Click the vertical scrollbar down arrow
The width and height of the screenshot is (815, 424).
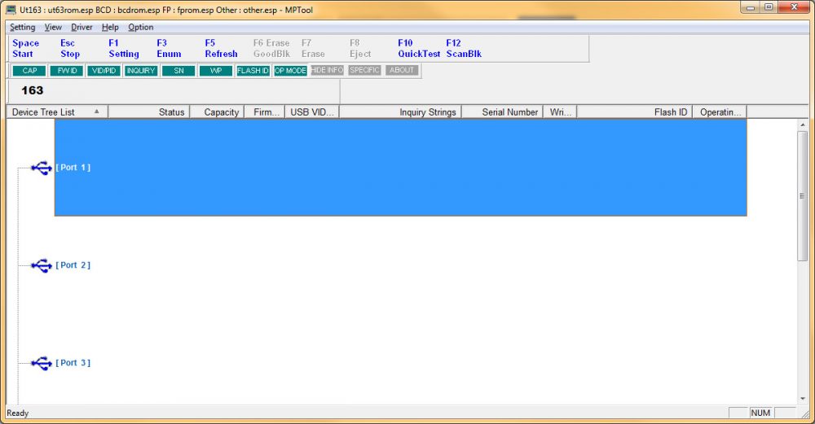pos(803,396)
